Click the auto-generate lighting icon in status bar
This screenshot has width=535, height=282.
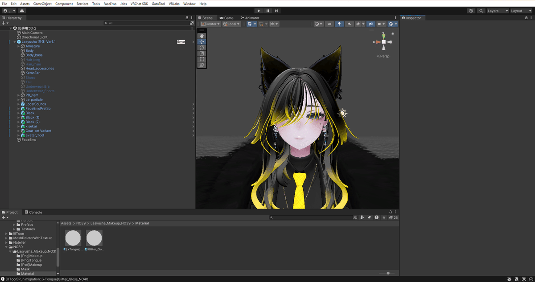click(x=523, y=279)
